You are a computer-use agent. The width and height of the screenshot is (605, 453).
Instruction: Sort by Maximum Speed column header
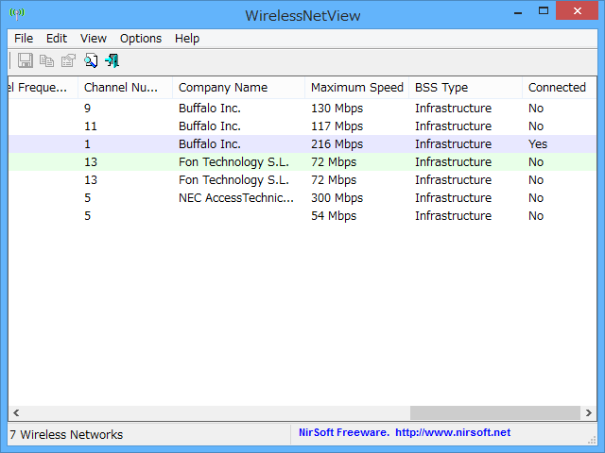357,88
